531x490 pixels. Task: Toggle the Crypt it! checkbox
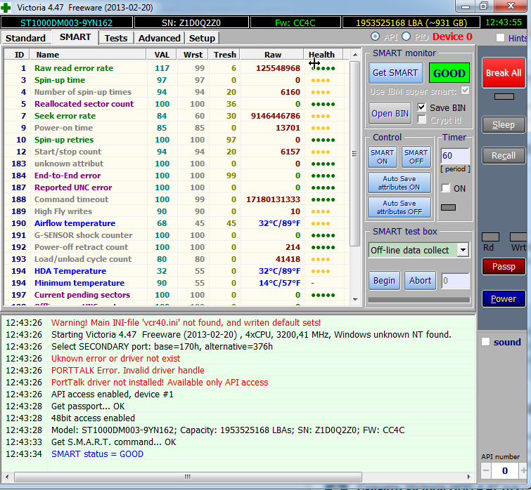[x=421, y=119]
